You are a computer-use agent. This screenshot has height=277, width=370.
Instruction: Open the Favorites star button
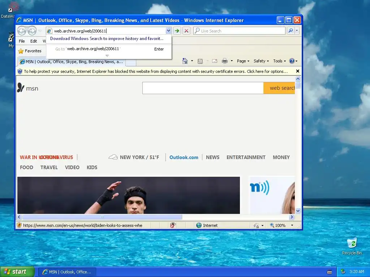[x=30, y=51]
